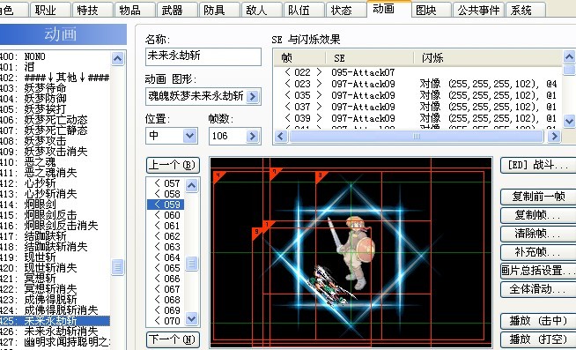The image size is (576, 350).
Task: Open the animation graphic chooser arrow
Action: [252, 96]
